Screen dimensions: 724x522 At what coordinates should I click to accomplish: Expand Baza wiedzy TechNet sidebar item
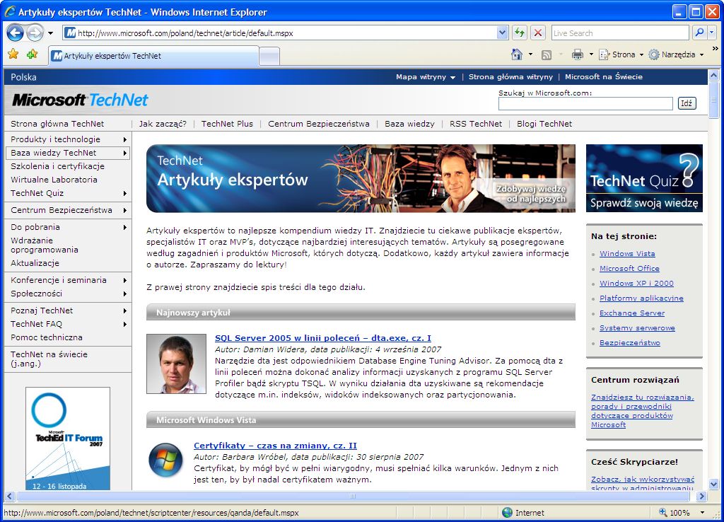[67, 153]
